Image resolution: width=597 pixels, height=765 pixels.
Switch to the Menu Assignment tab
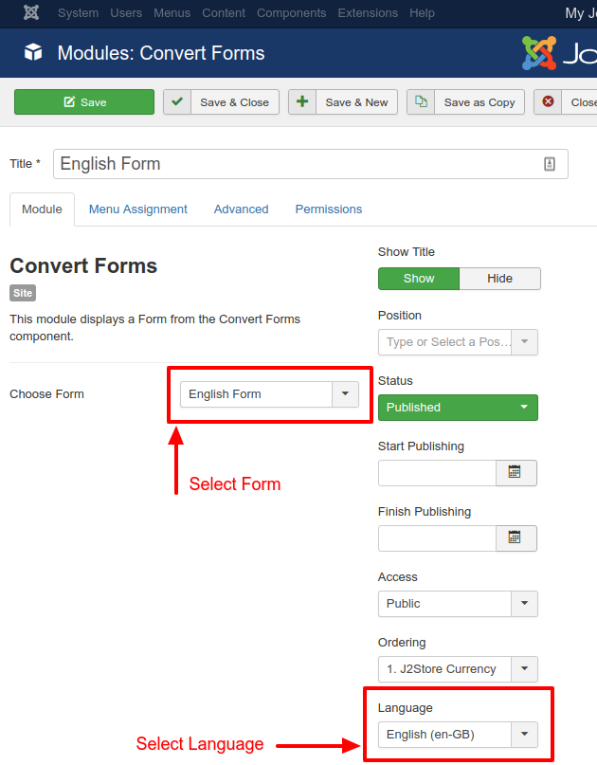(137, 209)
